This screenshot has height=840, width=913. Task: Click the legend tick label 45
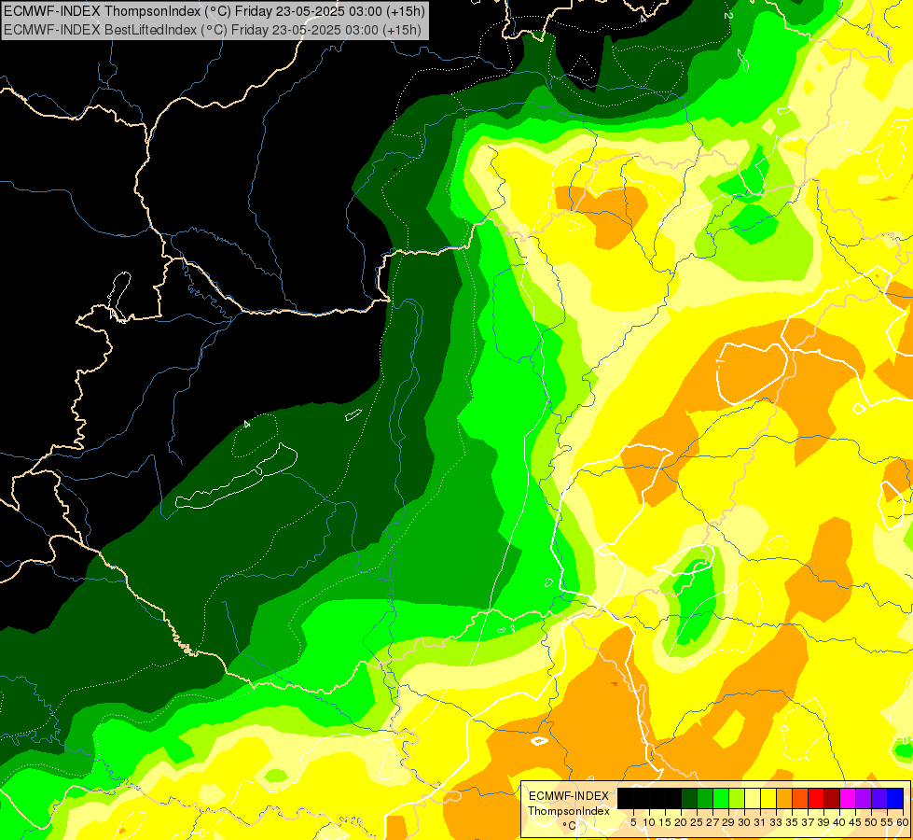(855, 822)
